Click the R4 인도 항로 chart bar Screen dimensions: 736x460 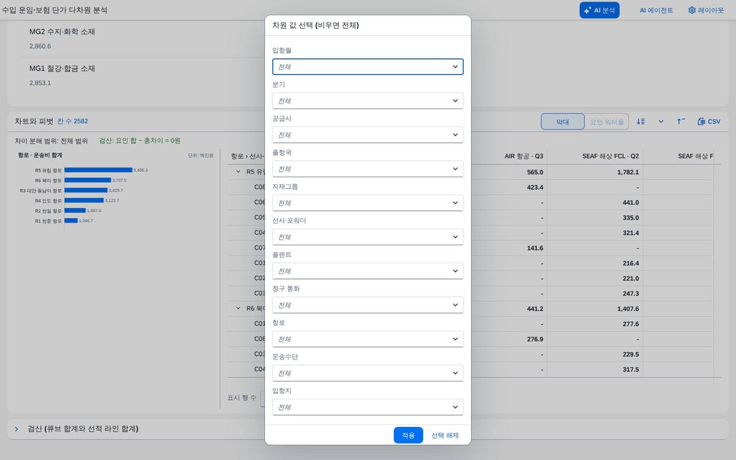click(84, 201)
